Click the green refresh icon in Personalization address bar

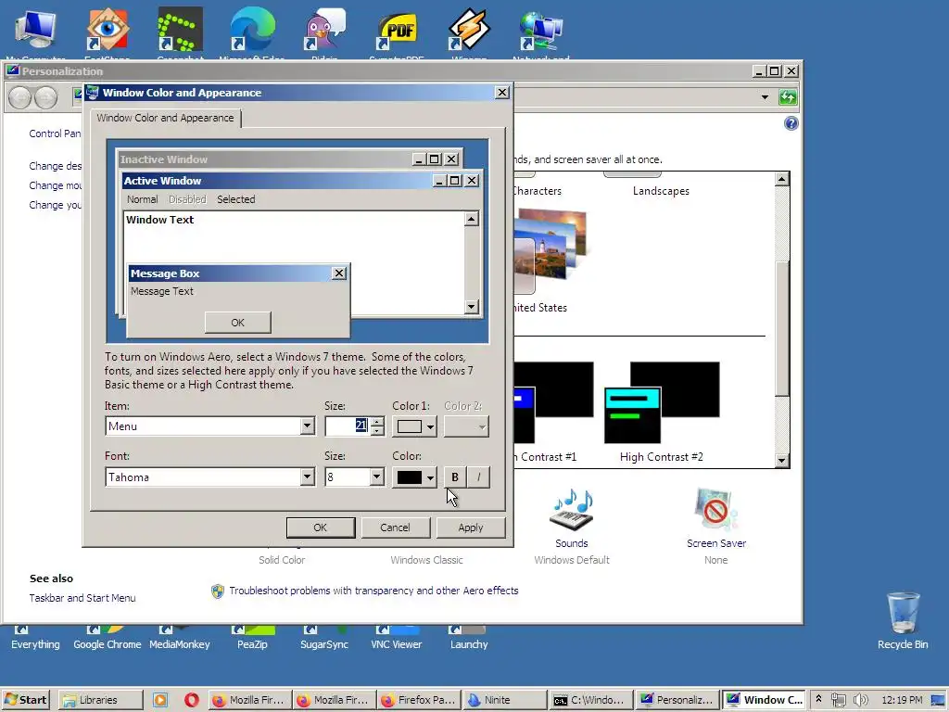pyautogui.click(x=788, y=96)
